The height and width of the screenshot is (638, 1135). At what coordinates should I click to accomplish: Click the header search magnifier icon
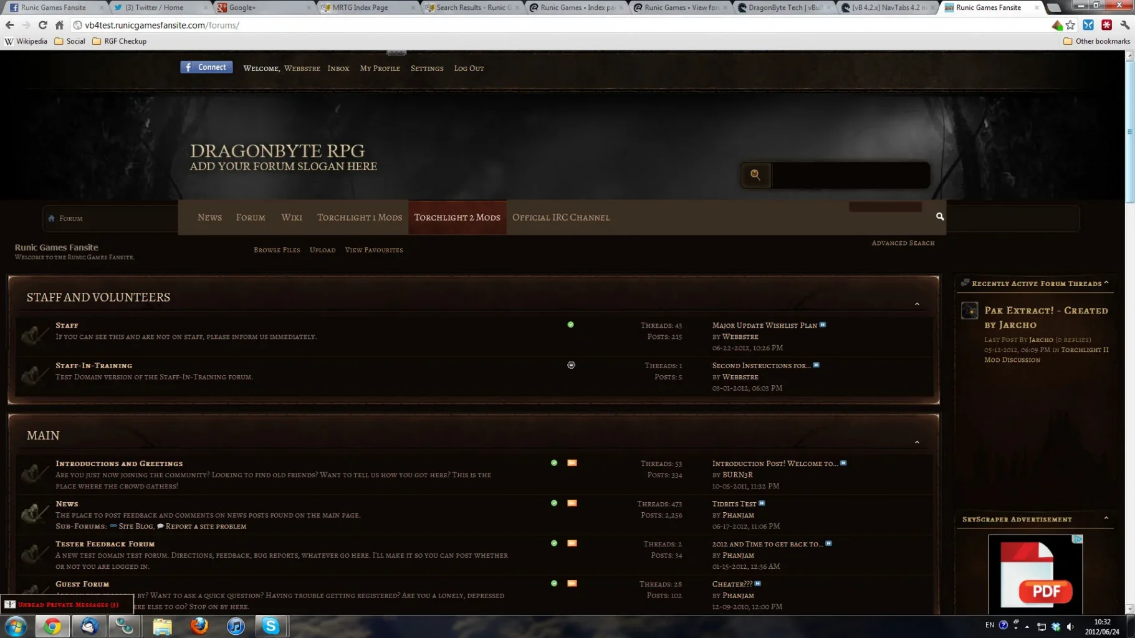pyautogui.click(x=755, y=175)
